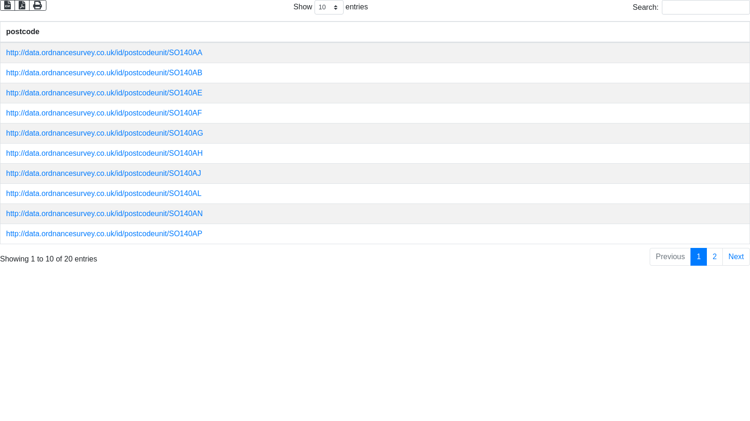Go to page 2 of results

714,257
